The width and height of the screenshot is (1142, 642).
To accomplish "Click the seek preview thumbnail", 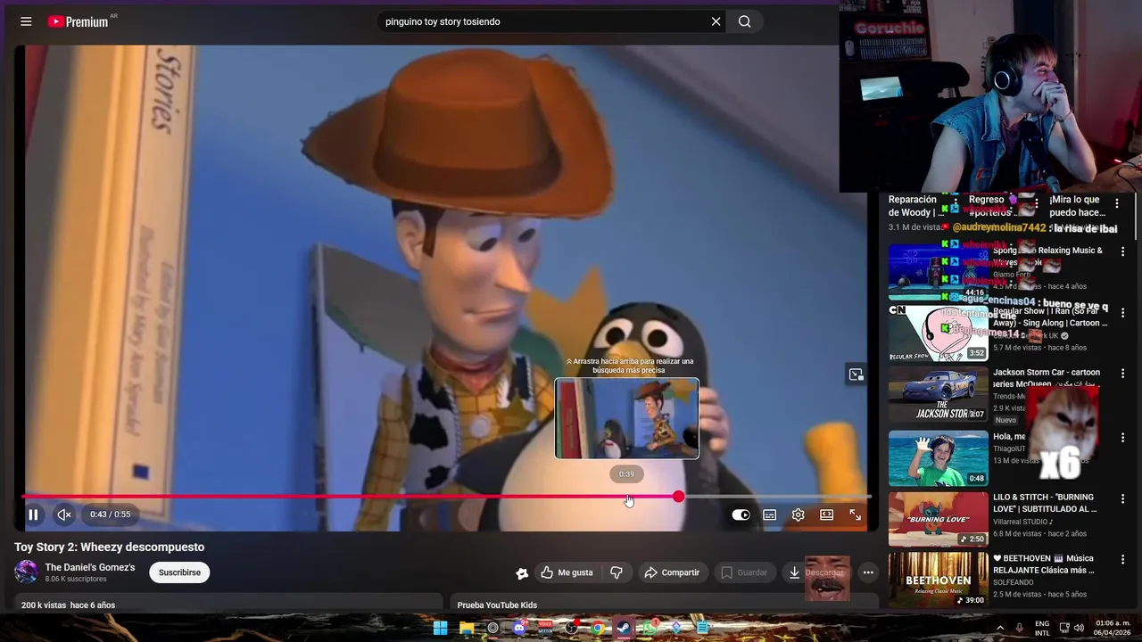I will [627, 418].
